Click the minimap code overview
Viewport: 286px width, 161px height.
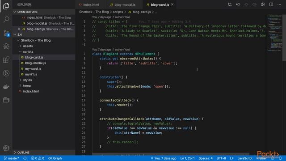[x=275, y=33]
